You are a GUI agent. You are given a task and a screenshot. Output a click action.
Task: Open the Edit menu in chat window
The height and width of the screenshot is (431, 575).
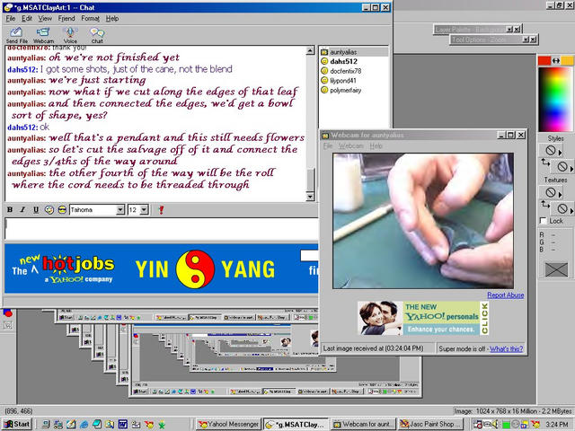click(x=27, y=18)
